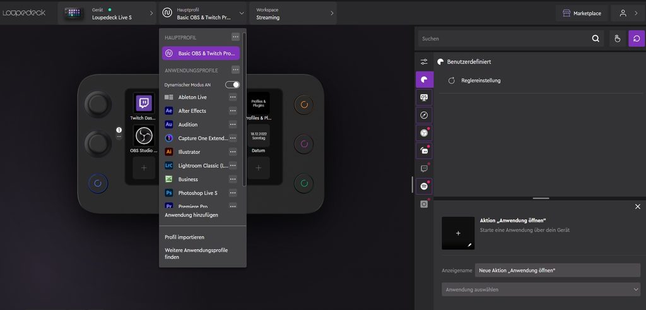Open the Anwendung auswählen dropdown
The image size is (646, 310).
541,289
